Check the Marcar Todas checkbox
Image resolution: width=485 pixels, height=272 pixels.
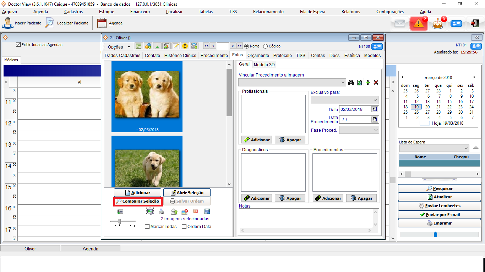[147, 227]
